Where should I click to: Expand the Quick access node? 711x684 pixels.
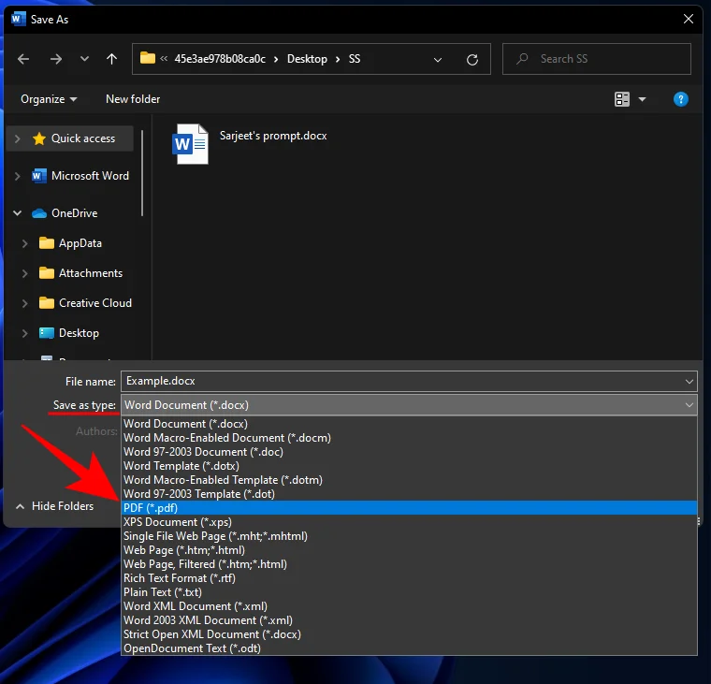pos(17,138)
